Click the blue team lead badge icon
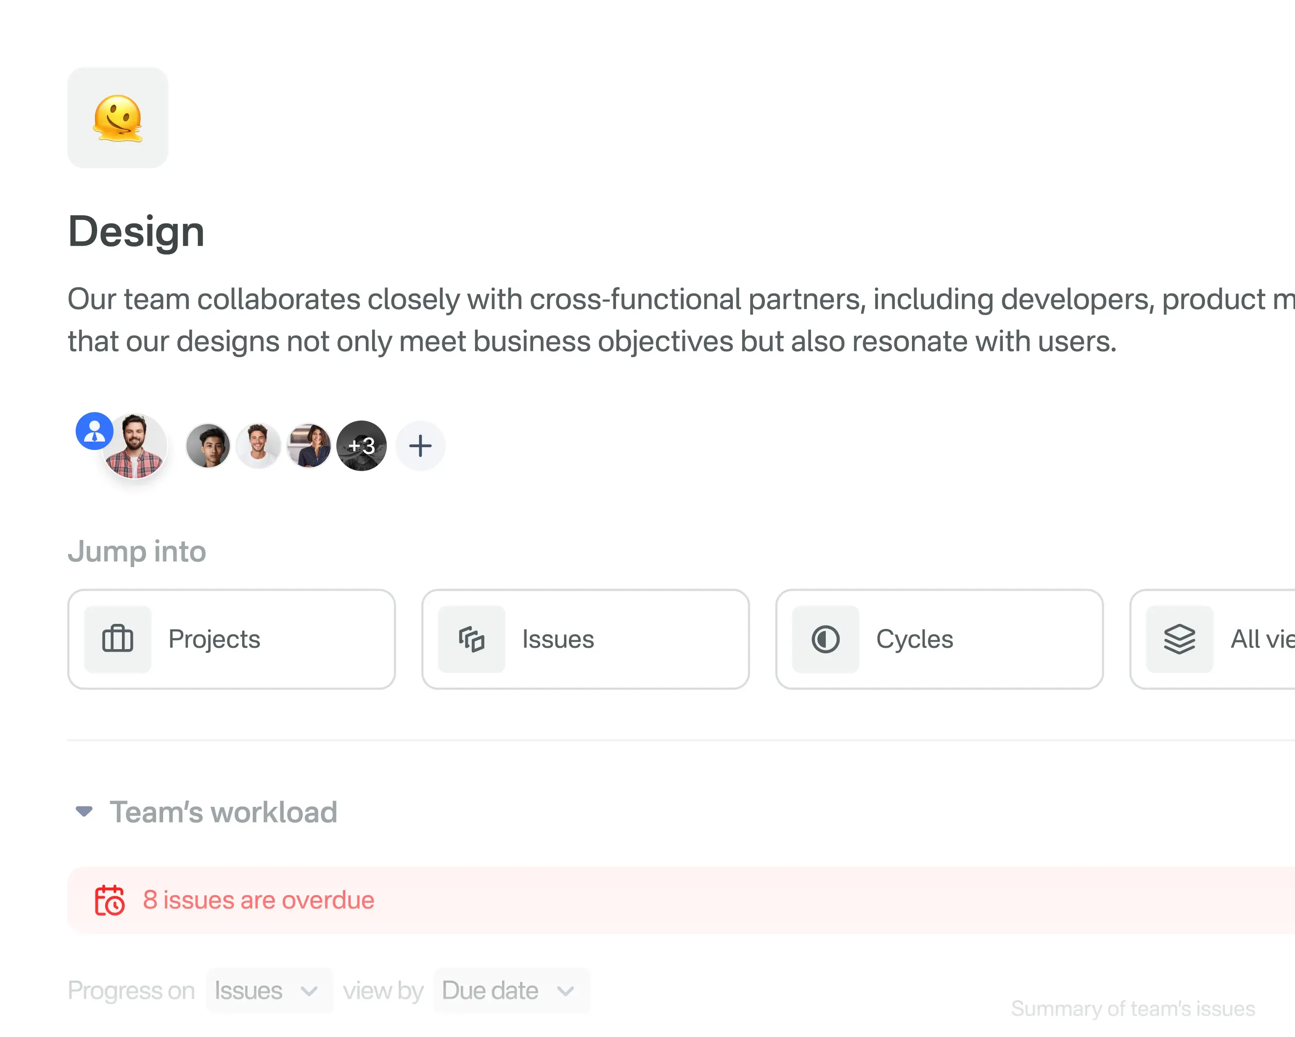This screenshot has width=1295, height=1037. pyautogui.click(x=94, y=431)
